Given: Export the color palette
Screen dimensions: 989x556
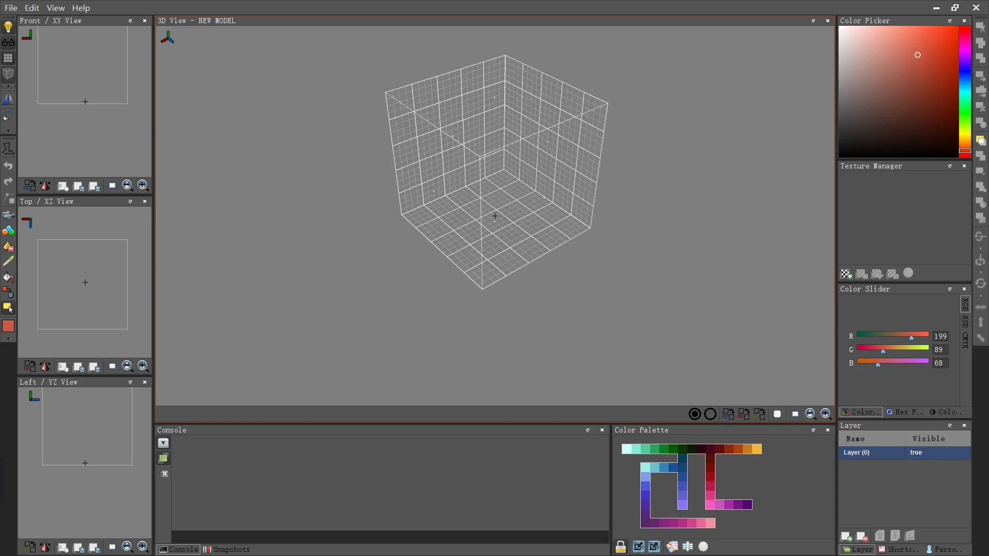Looking at the screenshot, I should [x=654, y=546].
